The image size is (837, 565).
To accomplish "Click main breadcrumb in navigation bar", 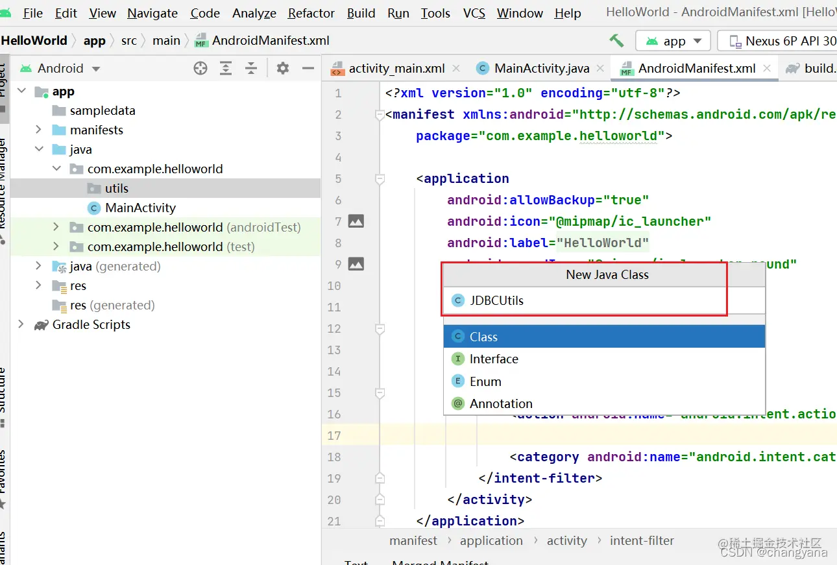I will pos(166,40).
